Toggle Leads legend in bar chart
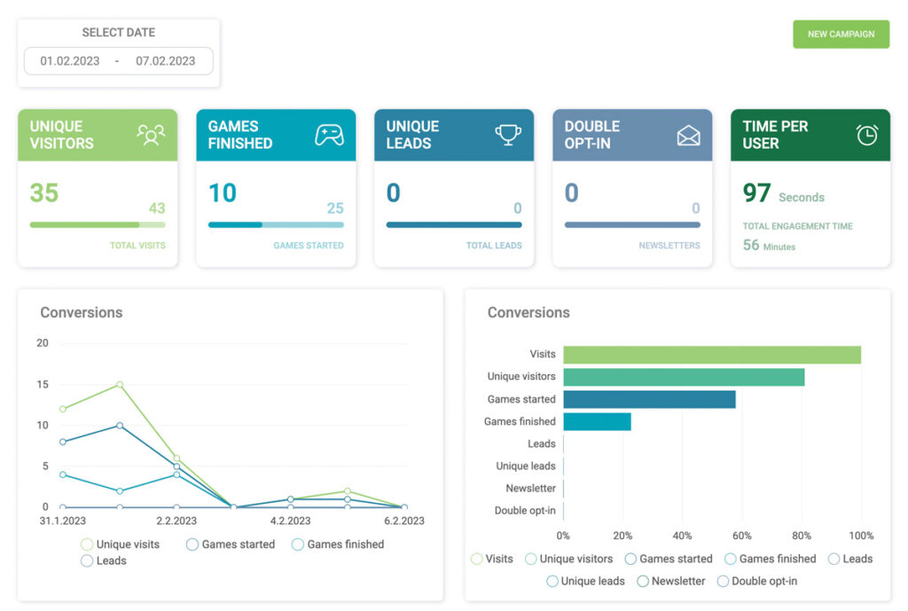This screenshot has height=611, width=908. point(850,559)
